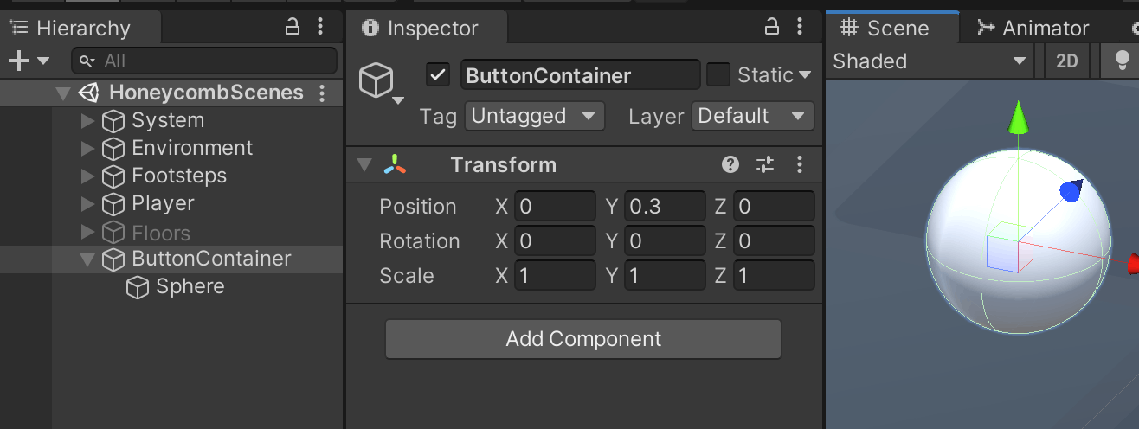Switch to the Animator tab
This screenshot has width=1139, height=429.
[x=1033, y=28]
